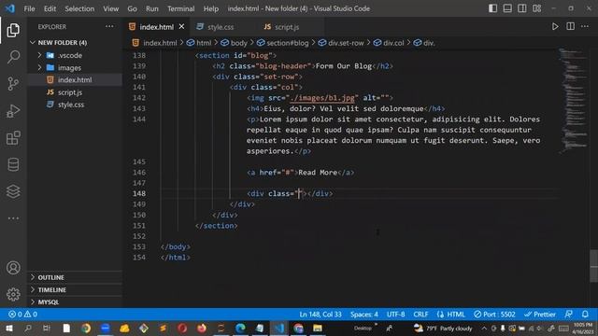The image size is (598, 336).
Task: Open the Selection menu
Action: point(79,8)
